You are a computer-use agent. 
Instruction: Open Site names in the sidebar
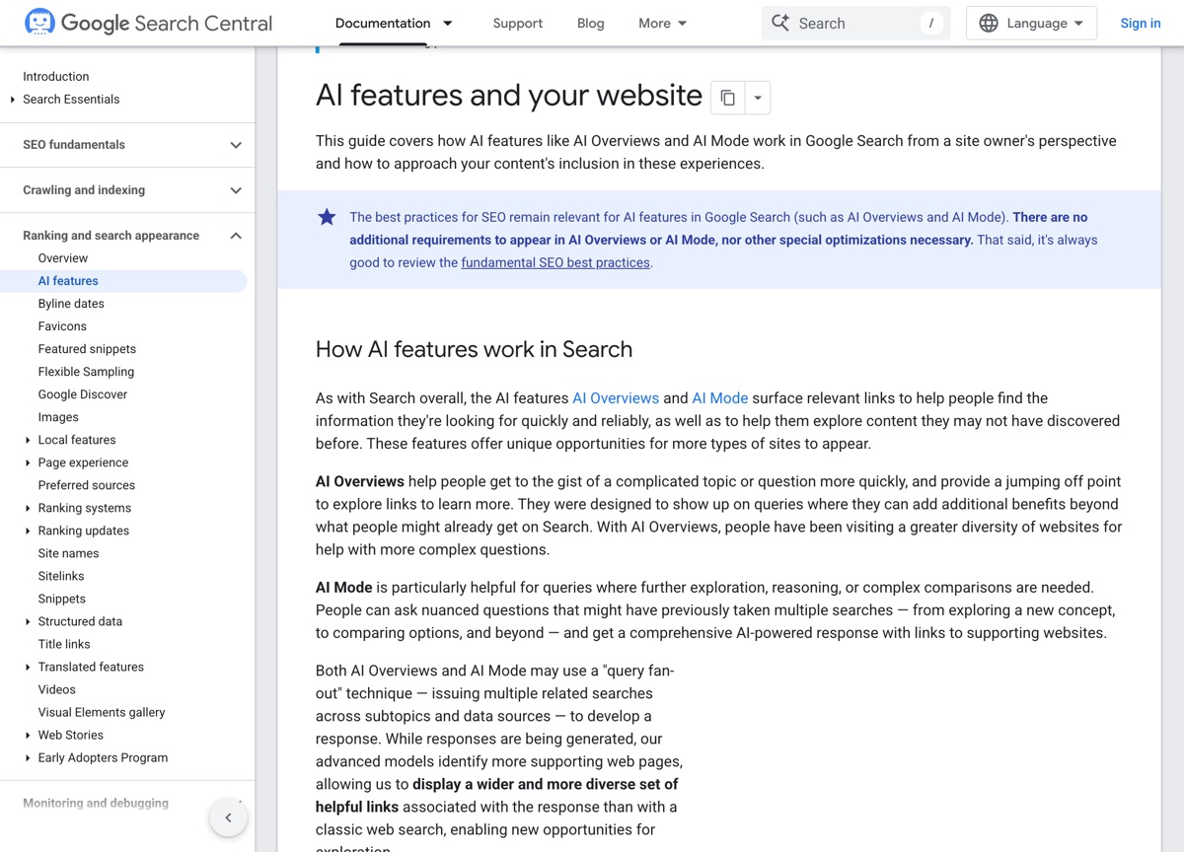68,553
